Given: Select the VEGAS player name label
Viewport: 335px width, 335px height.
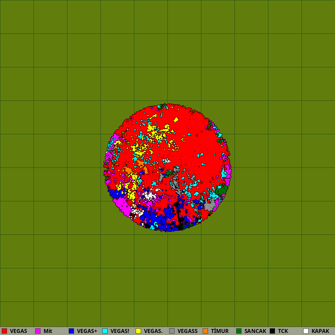Looking at the screenshot, I should point(18,331).
